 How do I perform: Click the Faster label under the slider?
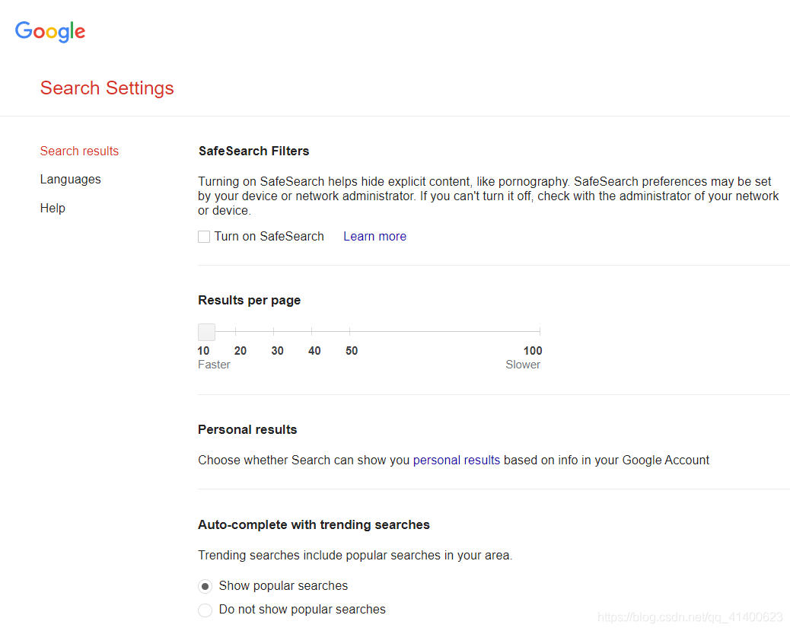(214, 365)
